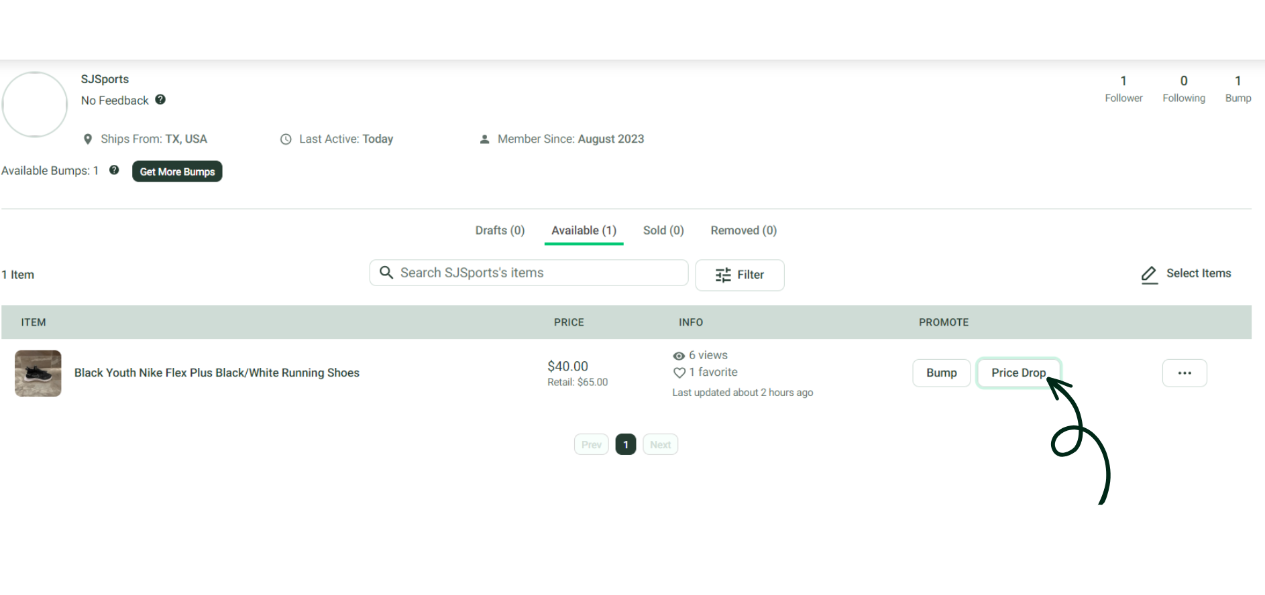This screenshot has height=595, width=1265.
Task: Click the pencil Select Items icon
Action: 1149,275
